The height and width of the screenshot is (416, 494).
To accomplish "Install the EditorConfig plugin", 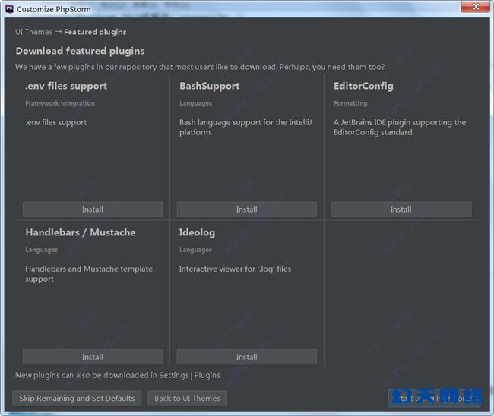I will pos(401,210).
